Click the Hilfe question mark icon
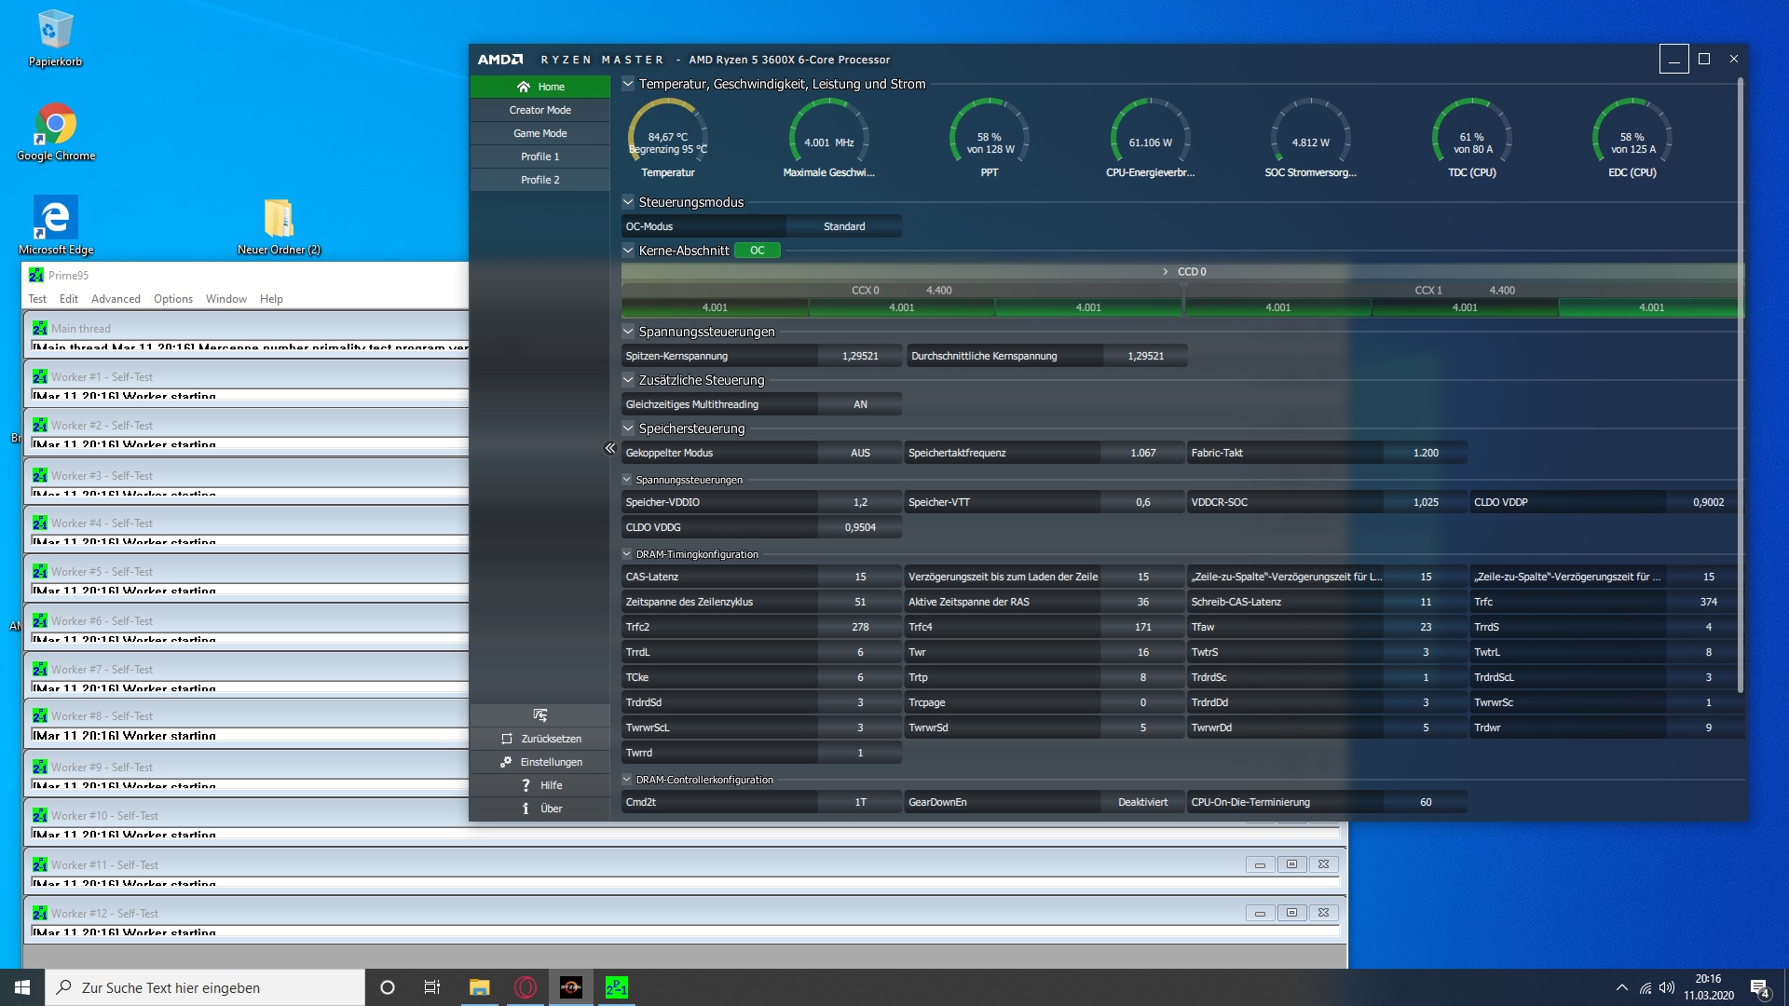The width and height of the screenshot is (1789, 1006). (526, 785)
